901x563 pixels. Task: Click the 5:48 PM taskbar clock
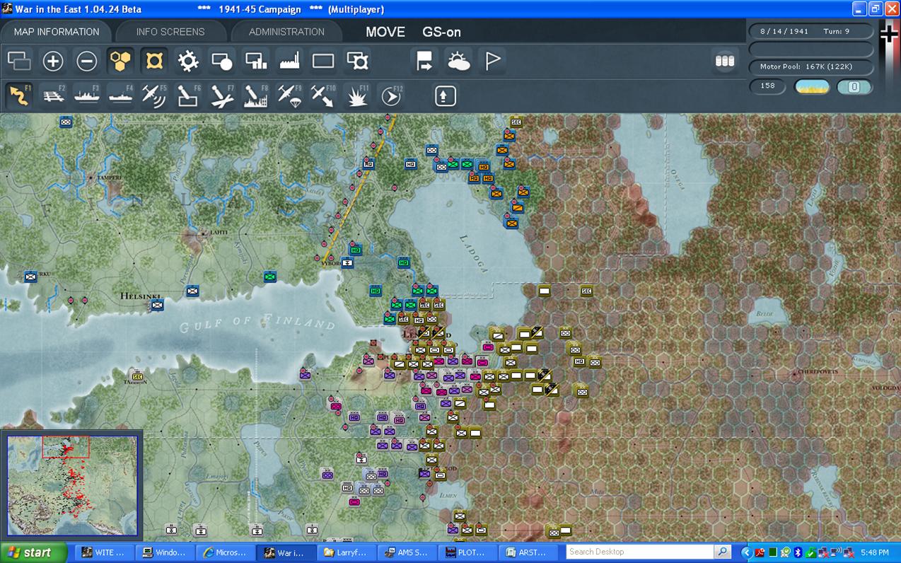click(874, 552)
